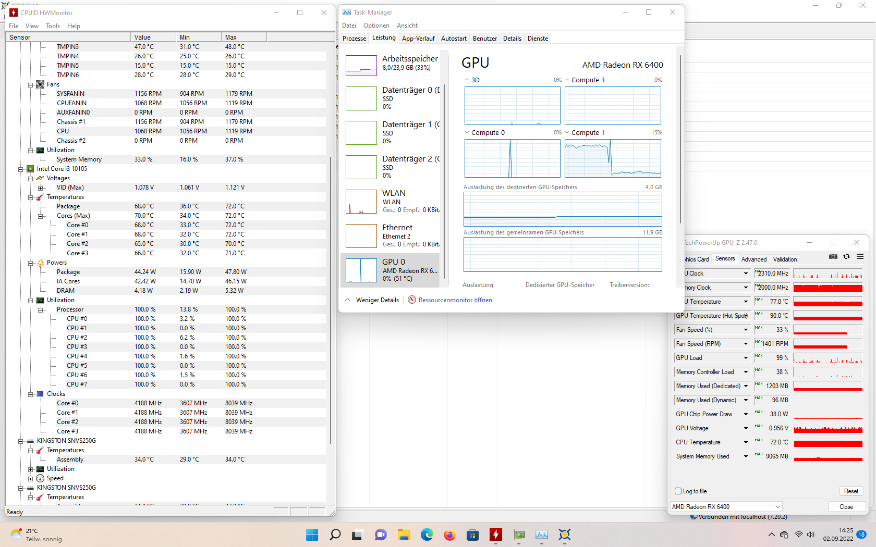Click the Sensor column header in HWMonitor

68,37
